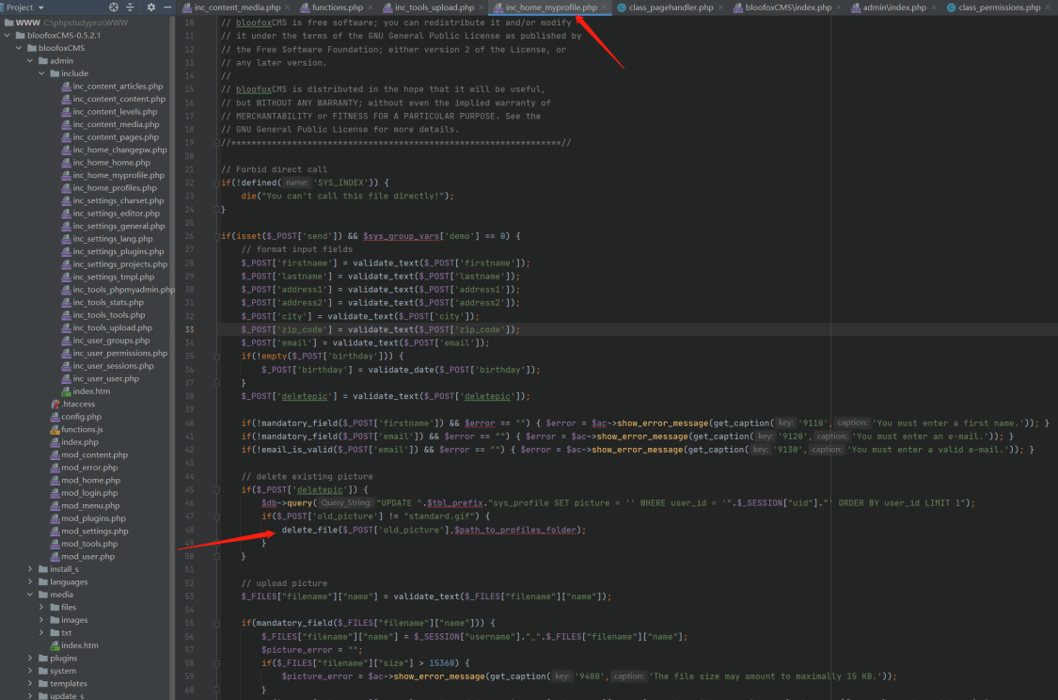Place cursor on line 33 zip_code code
The width and height of the screenshot is (1058, 700).
pyautogui.click(x=381, y=329)
